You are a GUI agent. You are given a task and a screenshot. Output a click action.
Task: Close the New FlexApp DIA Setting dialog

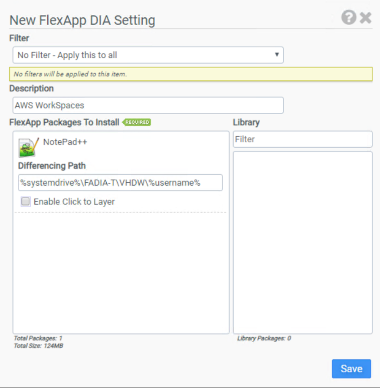click(366, 18)
